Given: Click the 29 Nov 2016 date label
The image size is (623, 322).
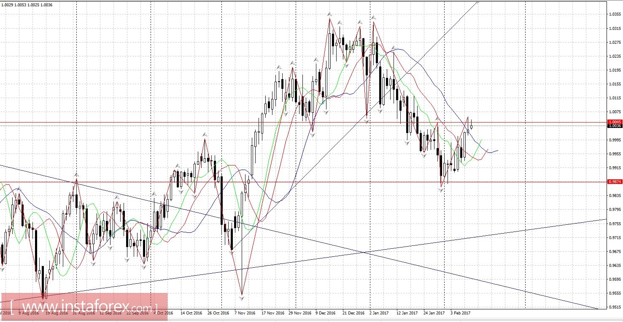Looking at the screenshot, I should [x=300, y=313].
